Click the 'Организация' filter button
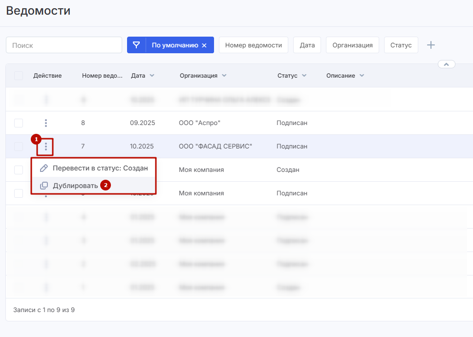473x337 pixels. point(352,45)
